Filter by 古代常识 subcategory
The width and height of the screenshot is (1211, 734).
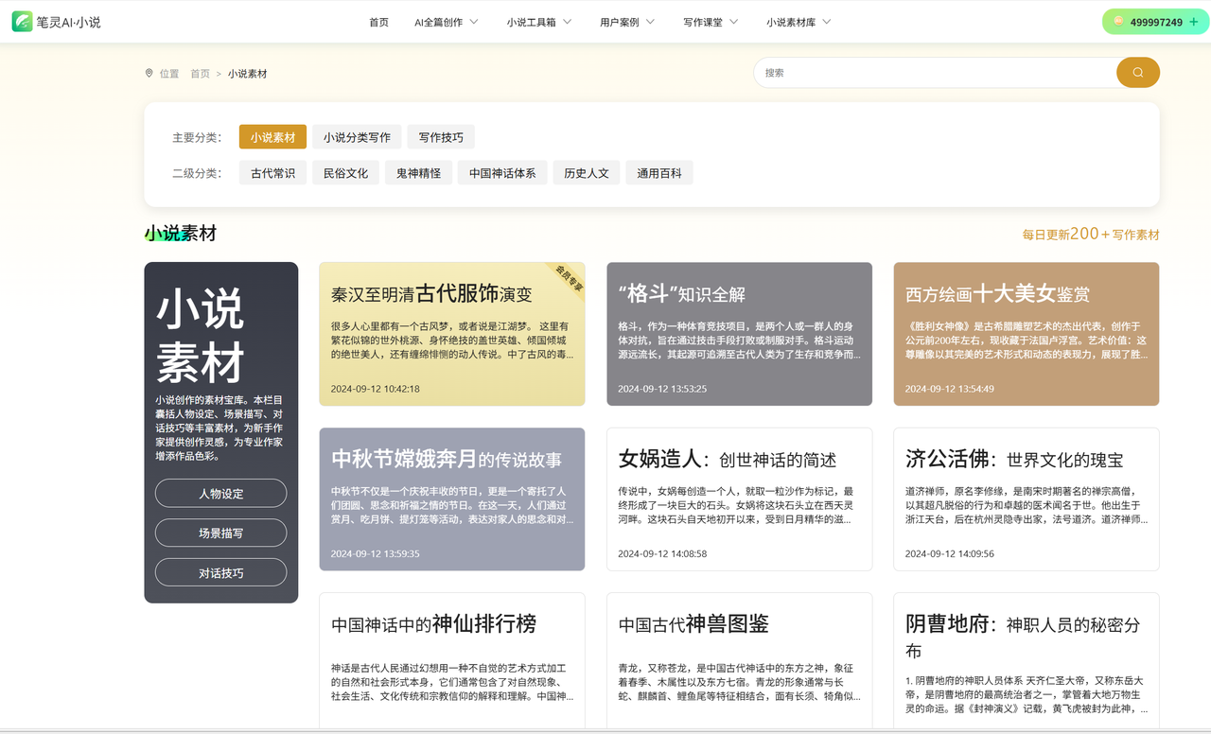(272, 173)
